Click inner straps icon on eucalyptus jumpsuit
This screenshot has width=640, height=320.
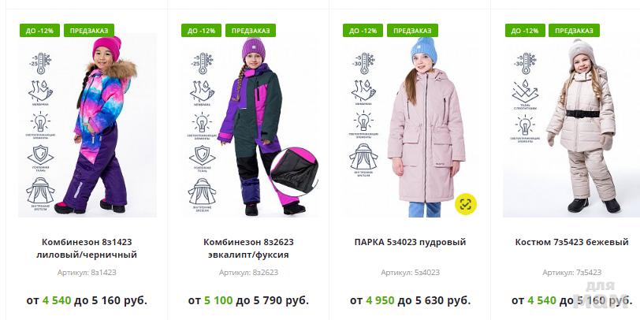[x=202, y=193]
